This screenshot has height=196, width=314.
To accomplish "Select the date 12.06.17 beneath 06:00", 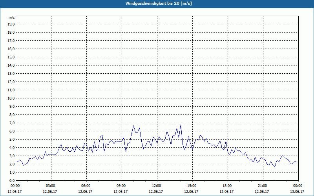I will [85, 192].
